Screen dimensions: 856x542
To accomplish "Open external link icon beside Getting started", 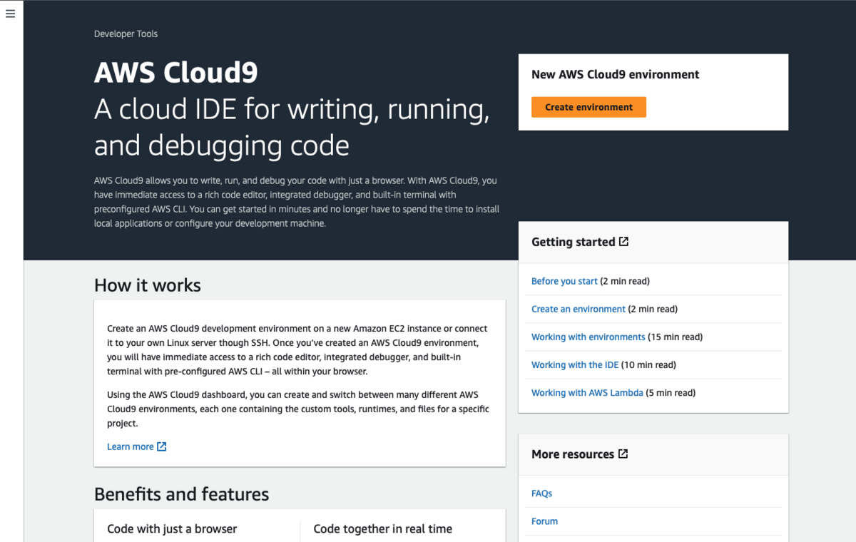I will point(623,242).
